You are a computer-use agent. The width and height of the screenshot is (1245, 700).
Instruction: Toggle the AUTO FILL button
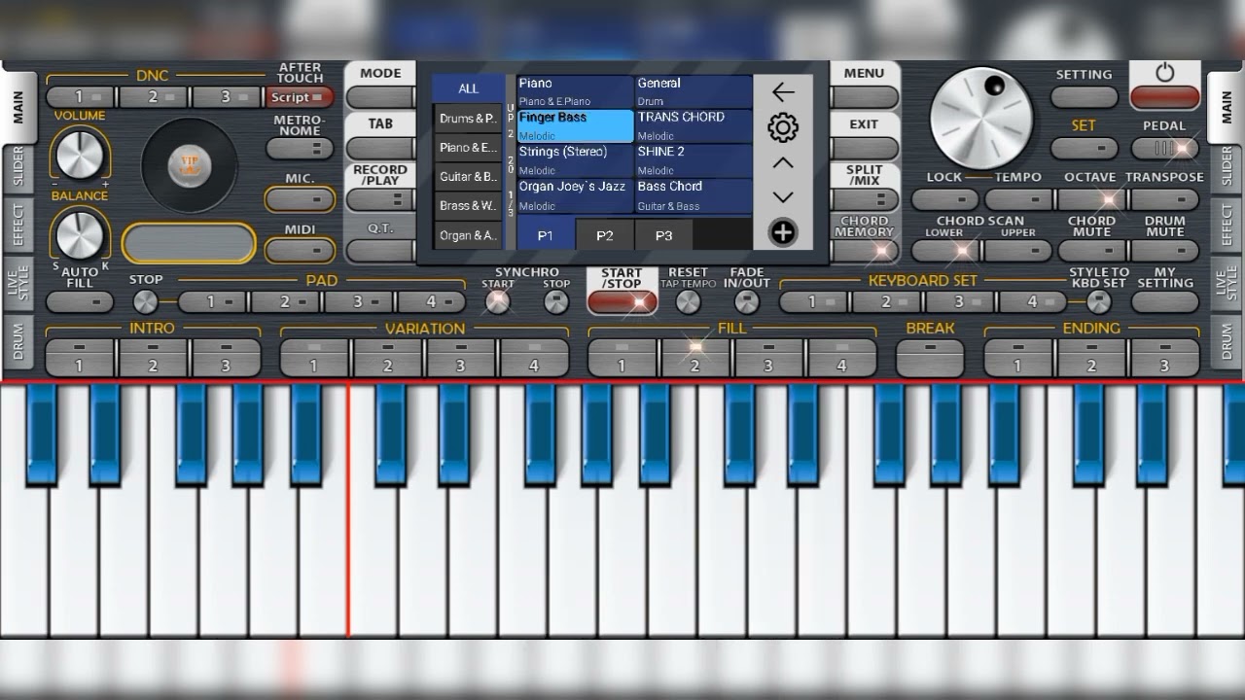80,302
